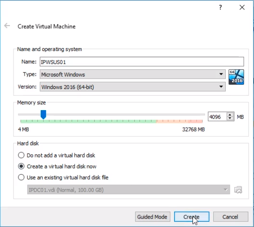Open the help question mark icon
This screenshot has height=227, width=254.
(220, 7)
